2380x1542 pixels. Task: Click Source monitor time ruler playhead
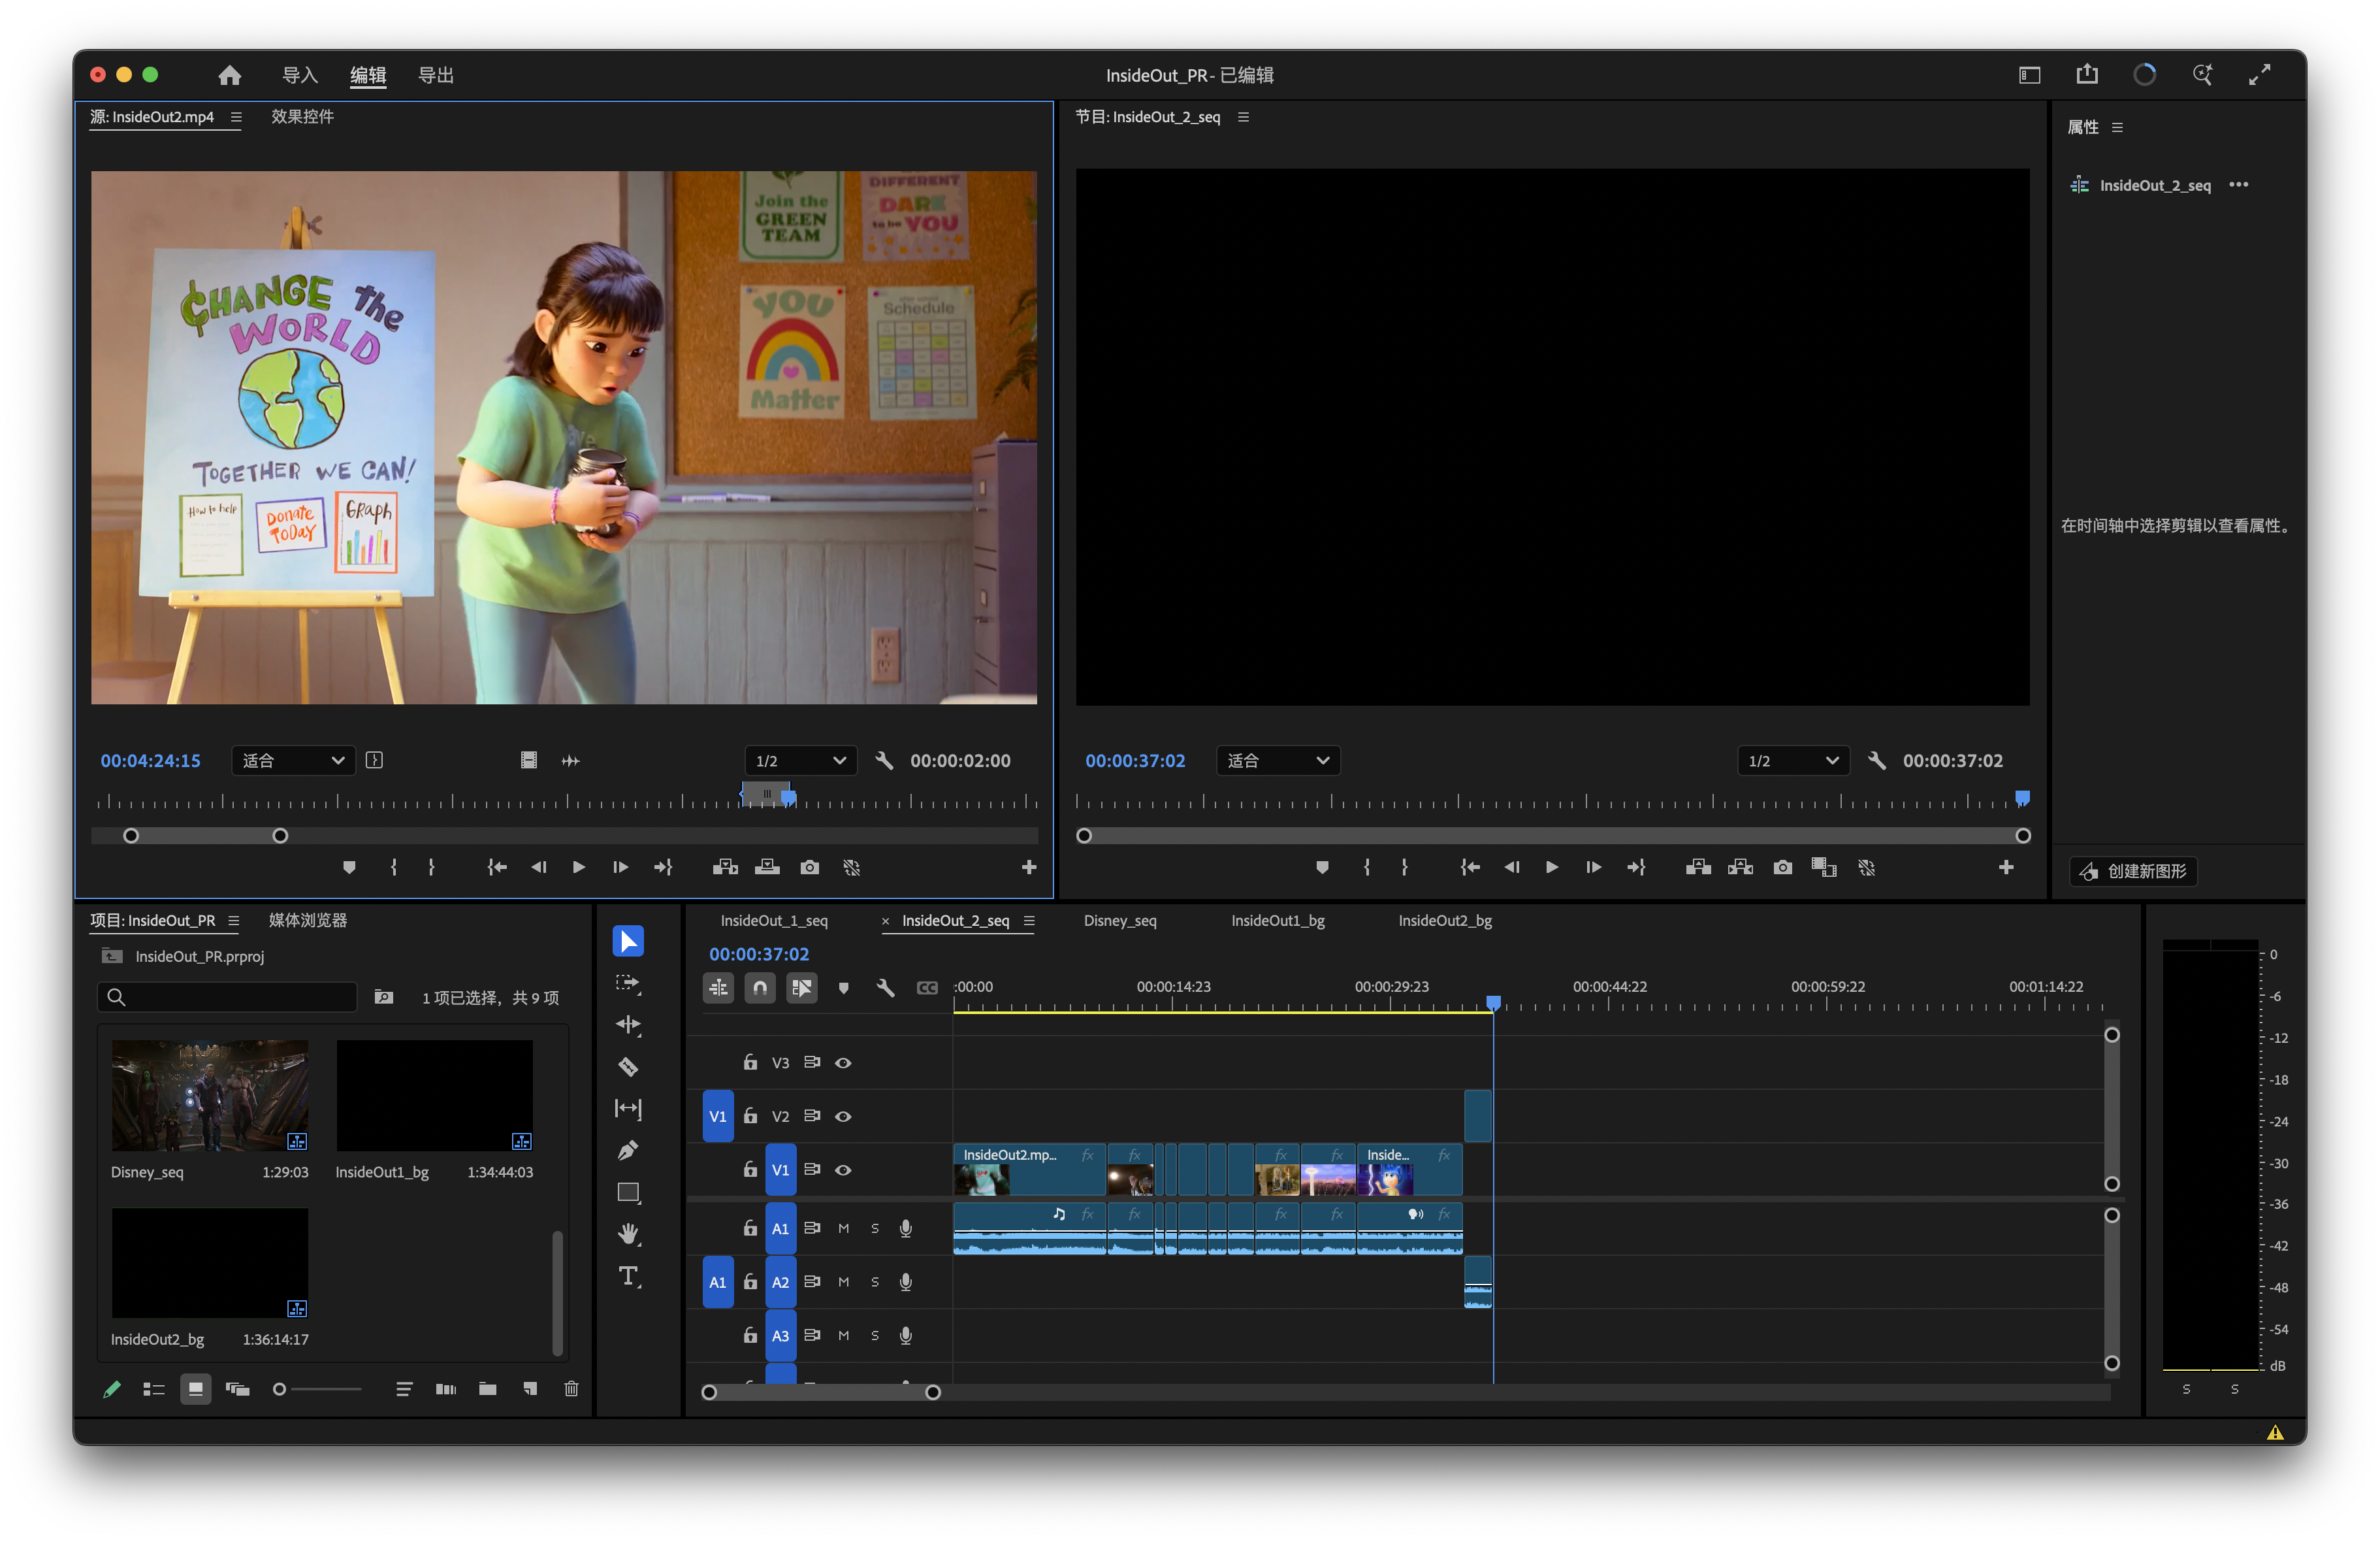point(788,798)
